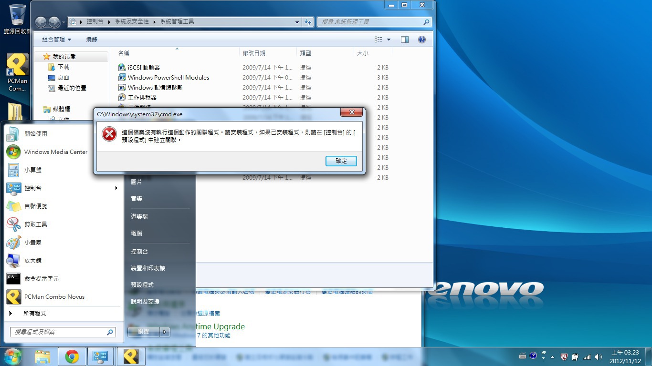
Task: Open wireless signal network tray icon
Action: tap(587, 356)
